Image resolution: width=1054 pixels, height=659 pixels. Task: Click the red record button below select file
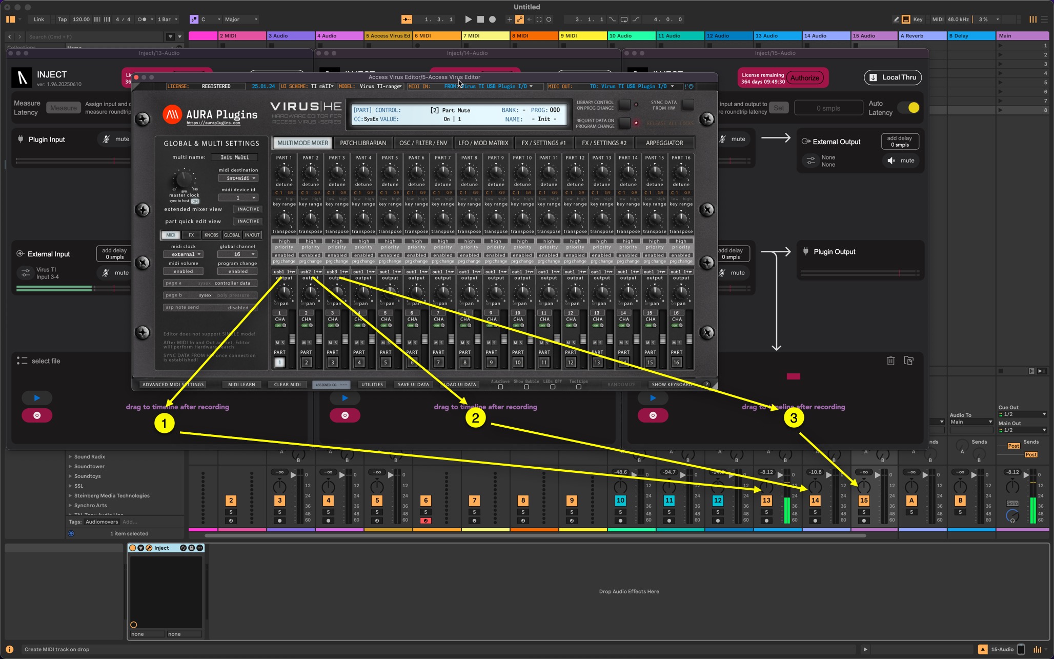37,415
